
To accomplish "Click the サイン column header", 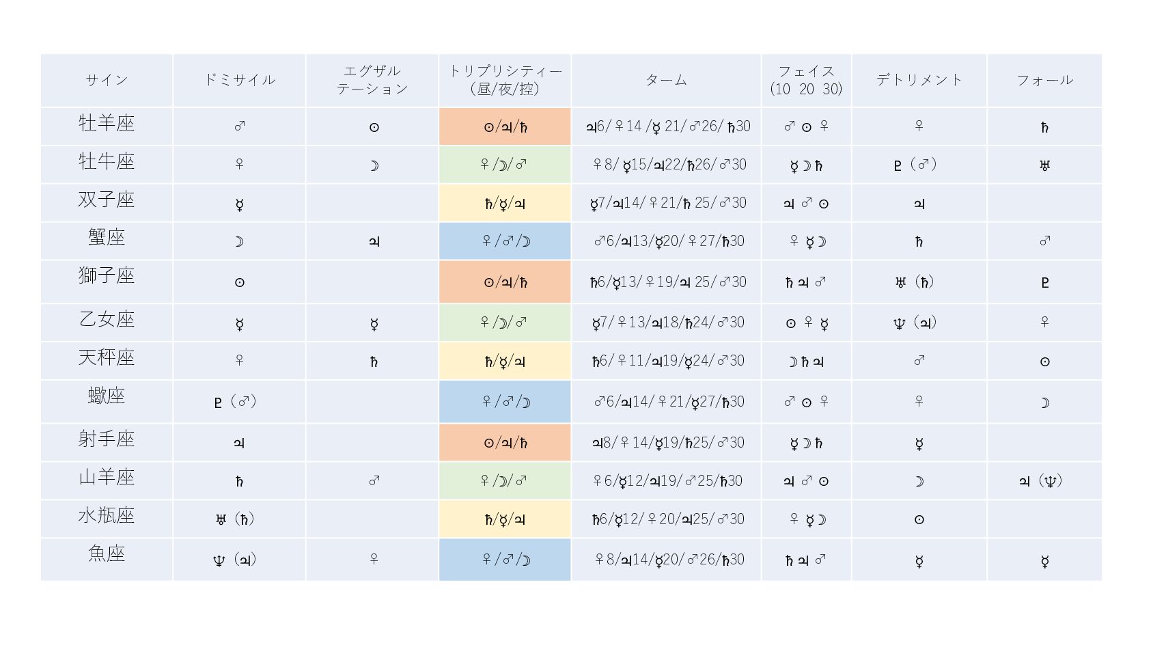I will coord(107,80).
